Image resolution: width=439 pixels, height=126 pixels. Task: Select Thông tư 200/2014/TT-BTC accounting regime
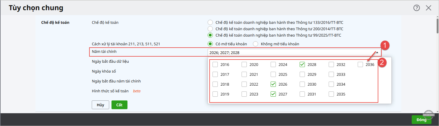point(210,29)
